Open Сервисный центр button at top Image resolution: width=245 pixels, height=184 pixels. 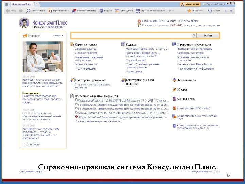click(213, 4)
